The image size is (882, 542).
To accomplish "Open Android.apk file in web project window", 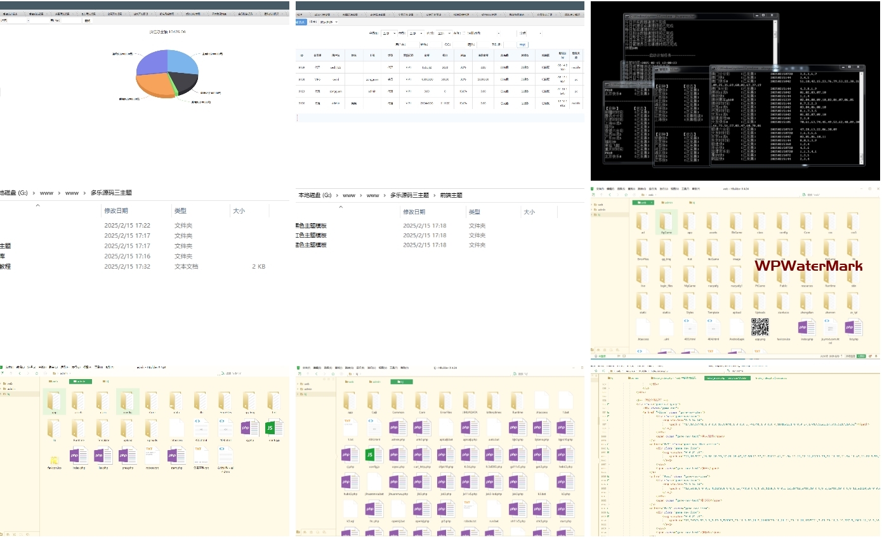I will point(736,328).
